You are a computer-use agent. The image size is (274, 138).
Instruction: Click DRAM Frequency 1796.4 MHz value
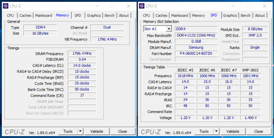(82, 54)
